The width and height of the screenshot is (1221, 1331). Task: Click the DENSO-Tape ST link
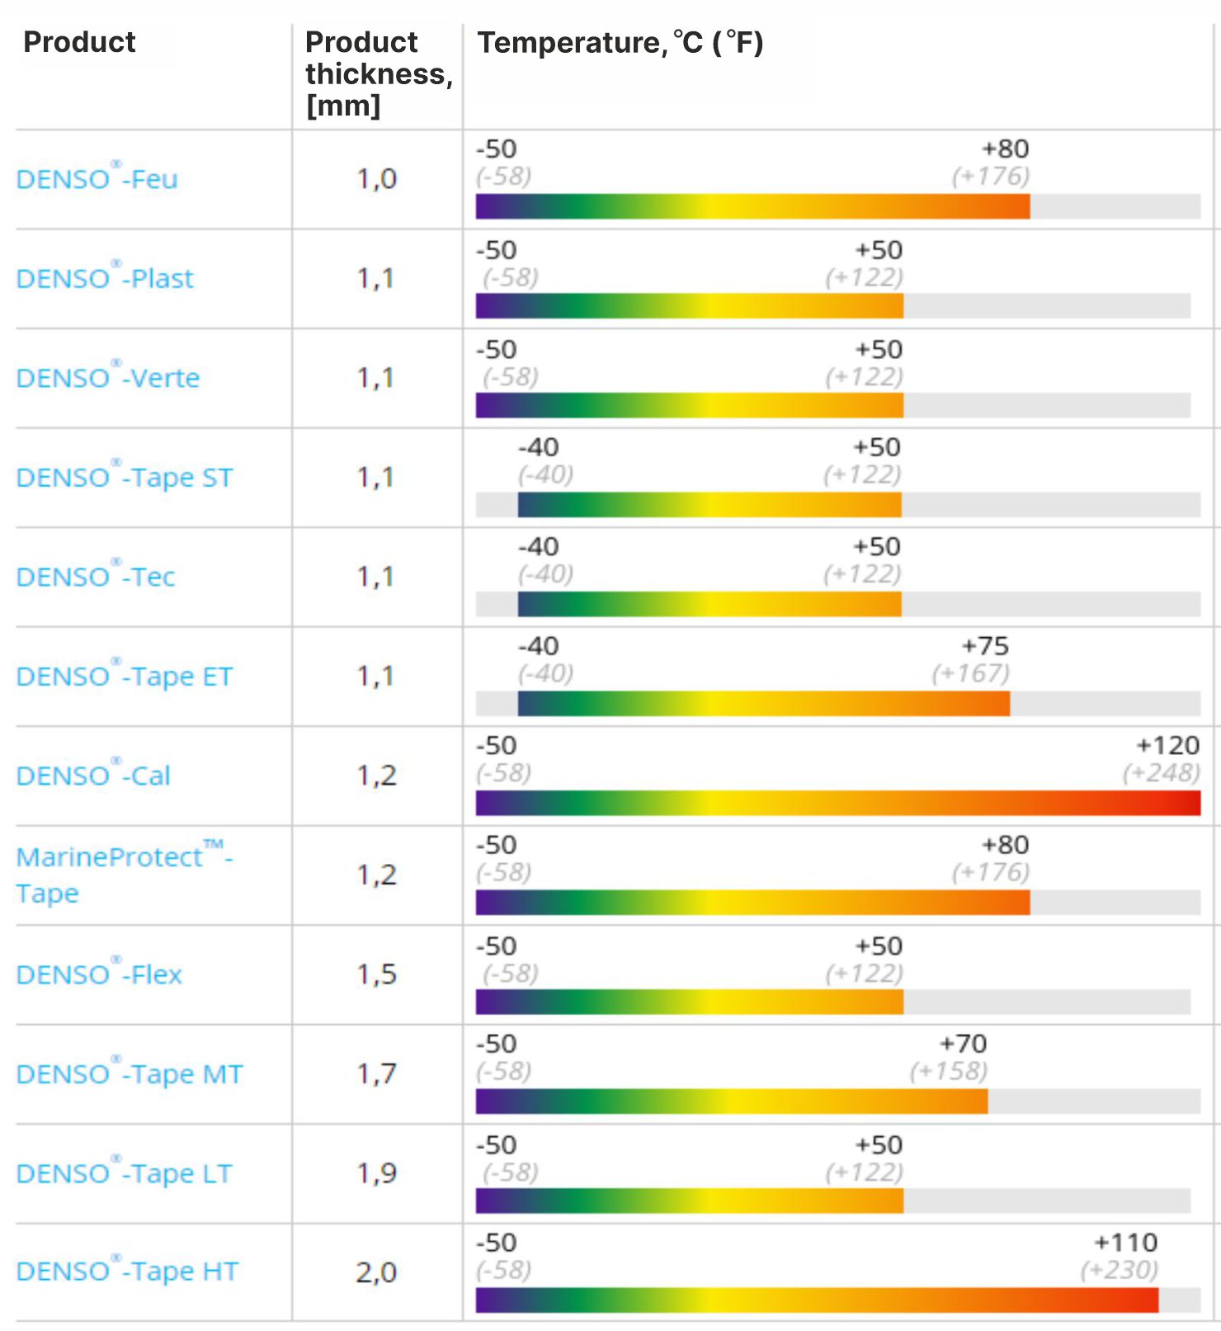point(125,478)
